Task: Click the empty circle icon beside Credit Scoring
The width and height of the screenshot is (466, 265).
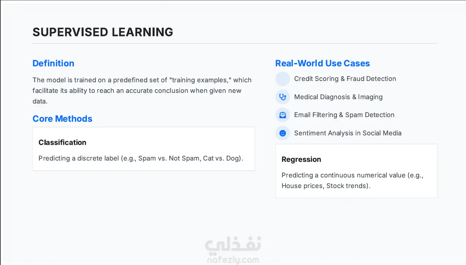Action: pos(283,79)
